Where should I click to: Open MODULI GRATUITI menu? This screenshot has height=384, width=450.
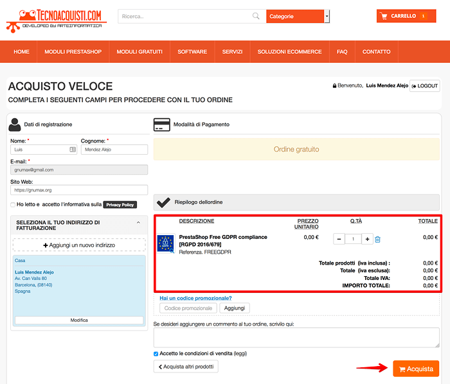[x=139, y=51]
